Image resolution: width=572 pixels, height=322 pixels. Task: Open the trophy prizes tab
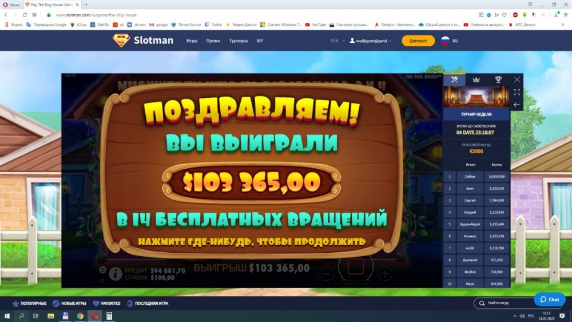click(498, 79)
